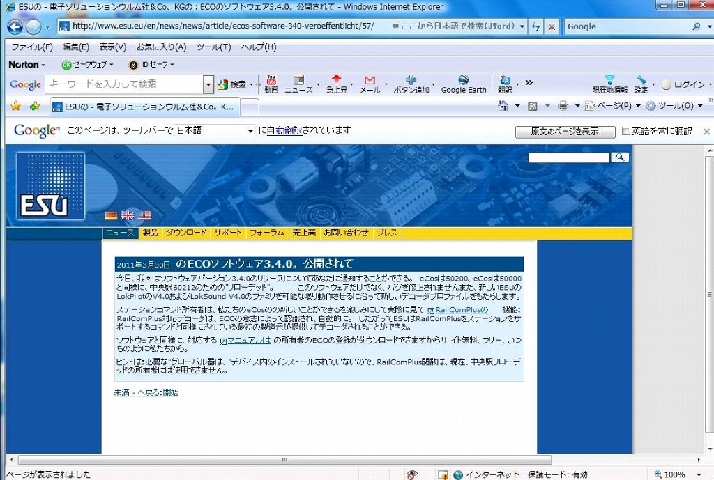Click the ESU site search magnifier button
Image resolution: width=714 pixels, height=480 pixels.
pos(620,157)
